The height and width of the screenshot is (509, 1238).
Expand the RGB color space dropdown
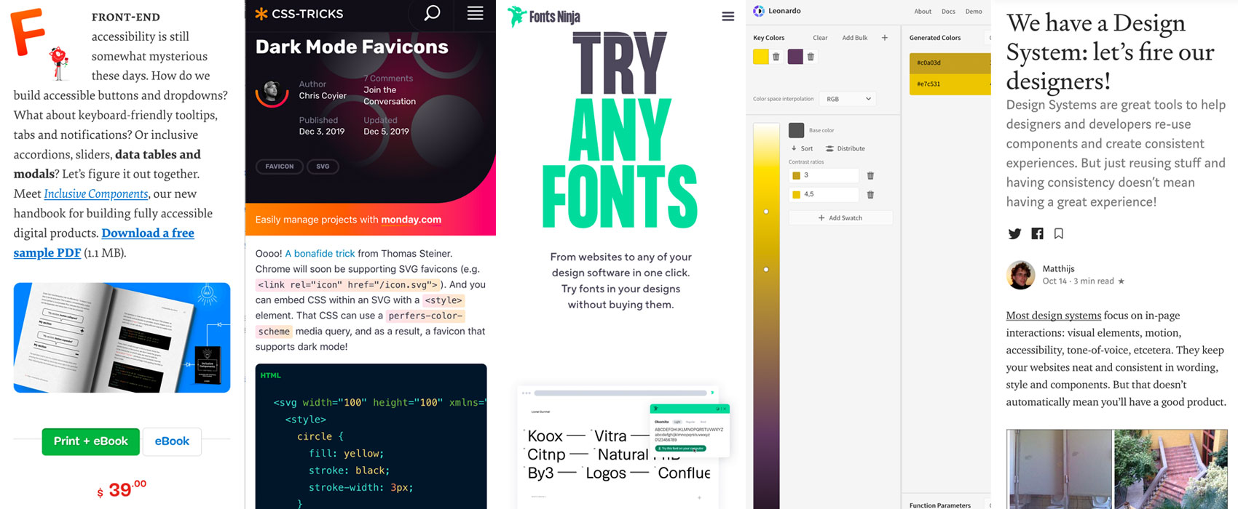847,99
